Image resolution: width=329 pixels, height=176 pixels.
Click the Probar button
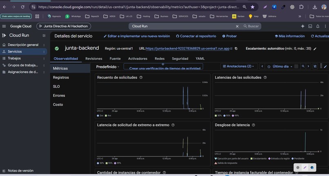pos(229,36)
